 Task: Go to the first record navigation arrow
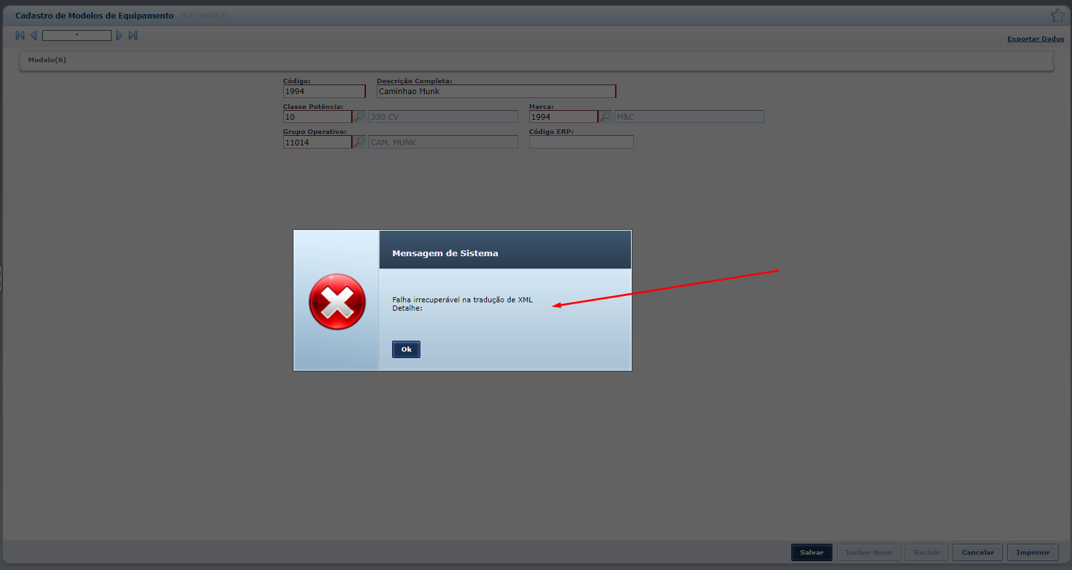click(20, 35)
